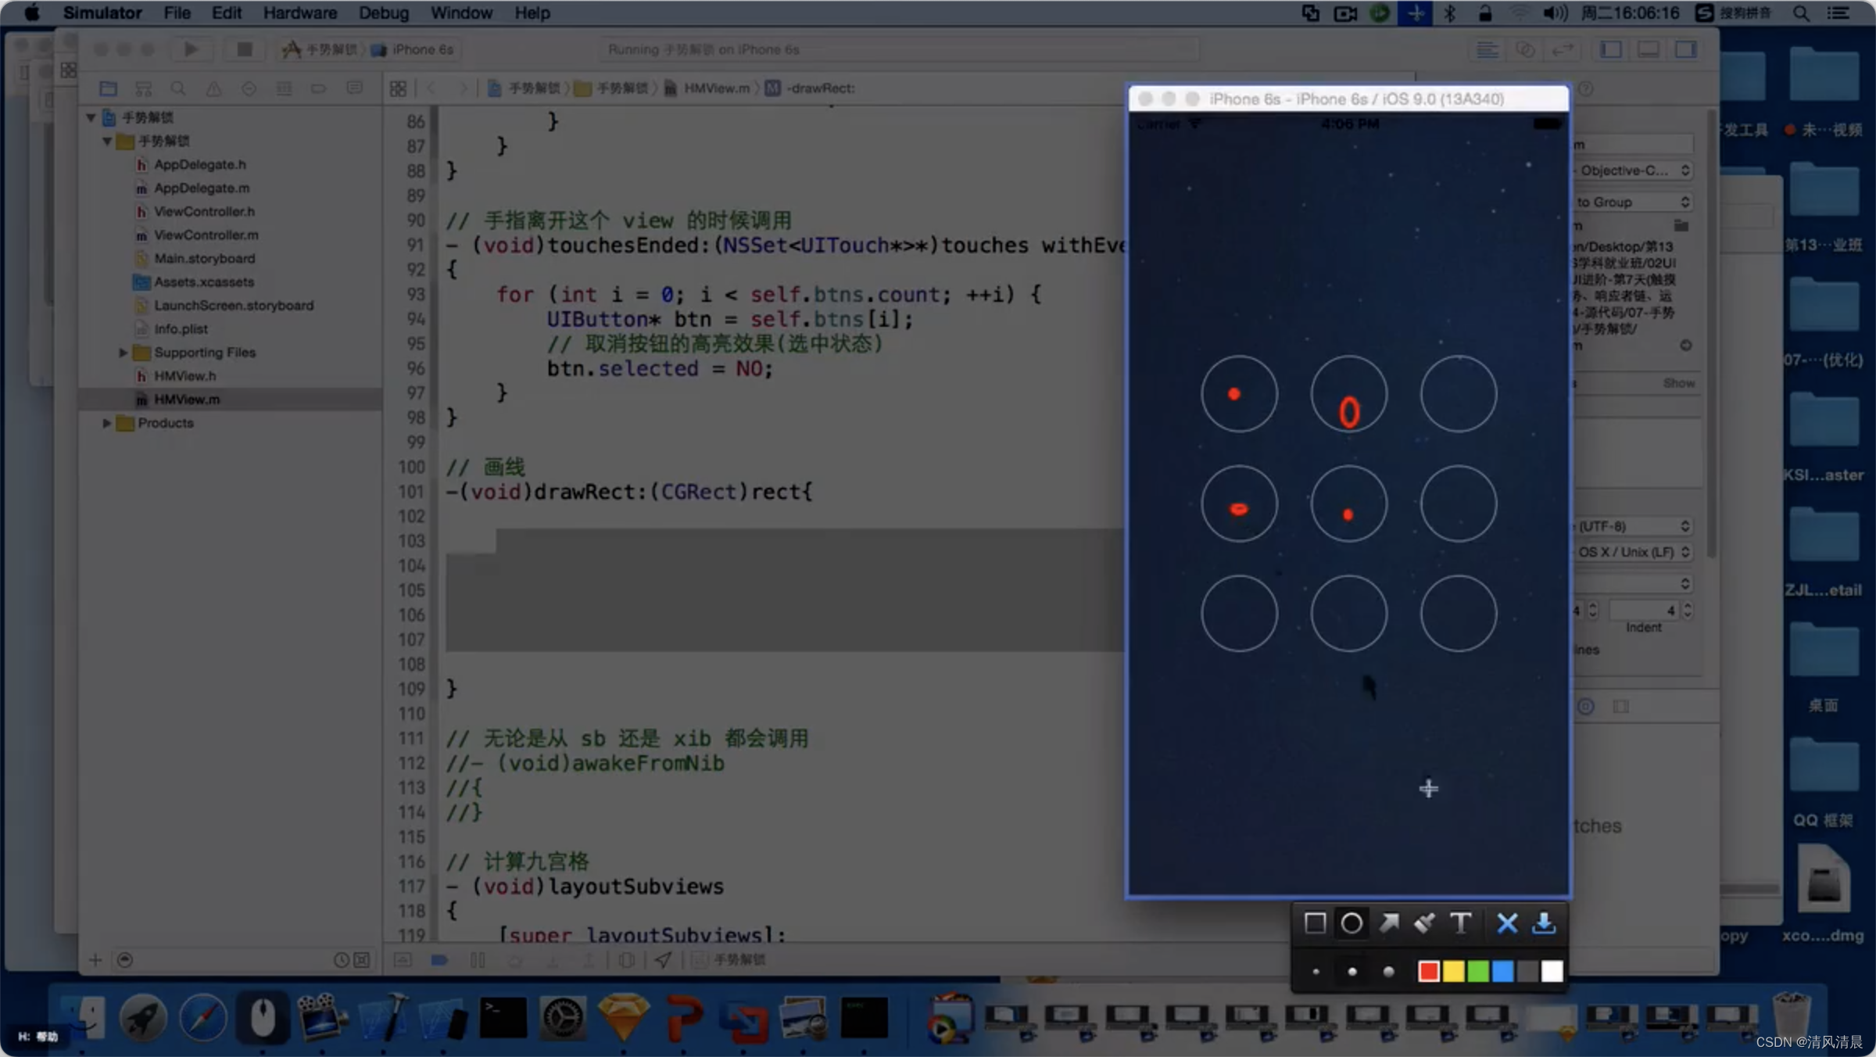
Task: Open related items grid in jump bar
Action: pos(398,88)
